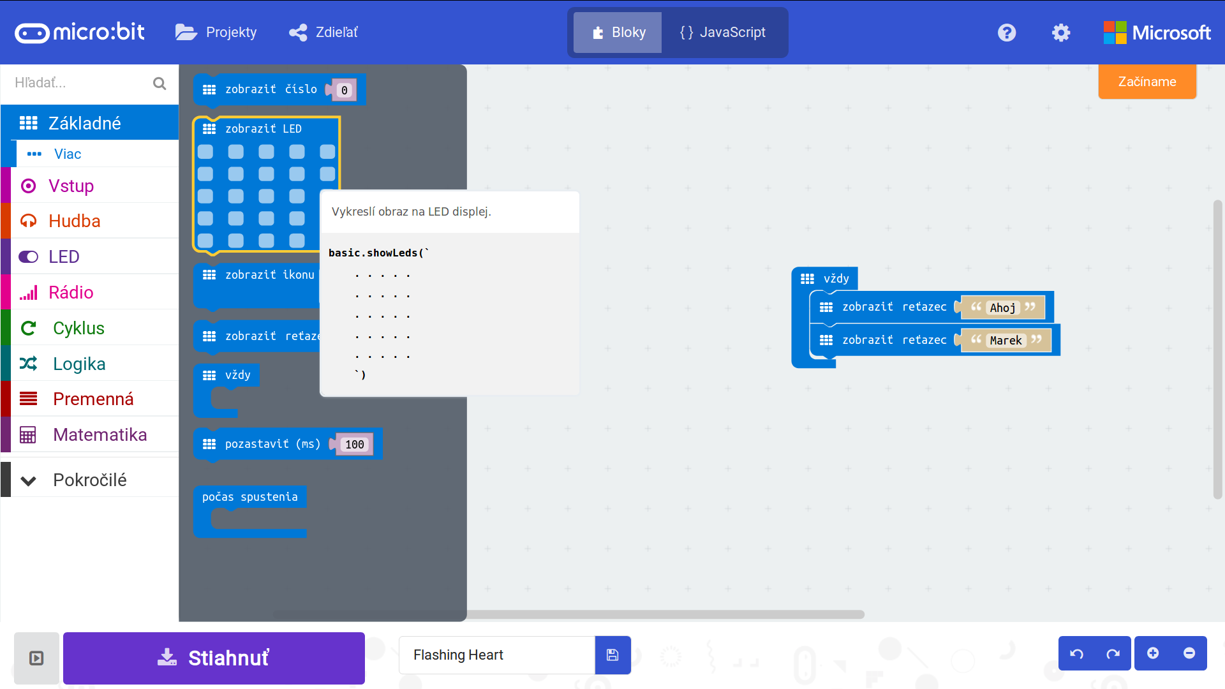The height and width of the screenshot is (689, 1225).
Task: Open the Matematika block category
Action: [x=100, y=434]
